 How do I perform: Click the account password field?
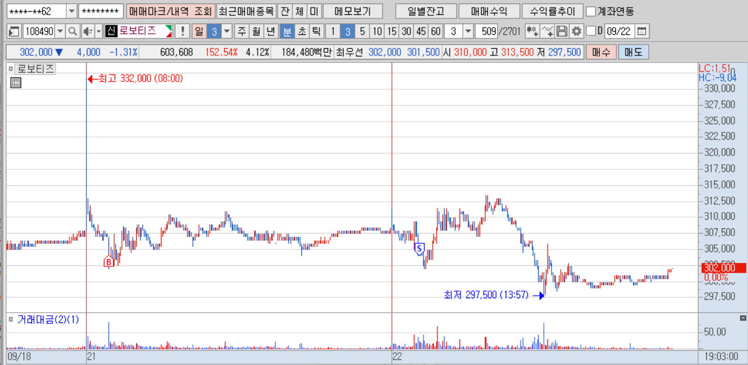[x=101, y=11]
